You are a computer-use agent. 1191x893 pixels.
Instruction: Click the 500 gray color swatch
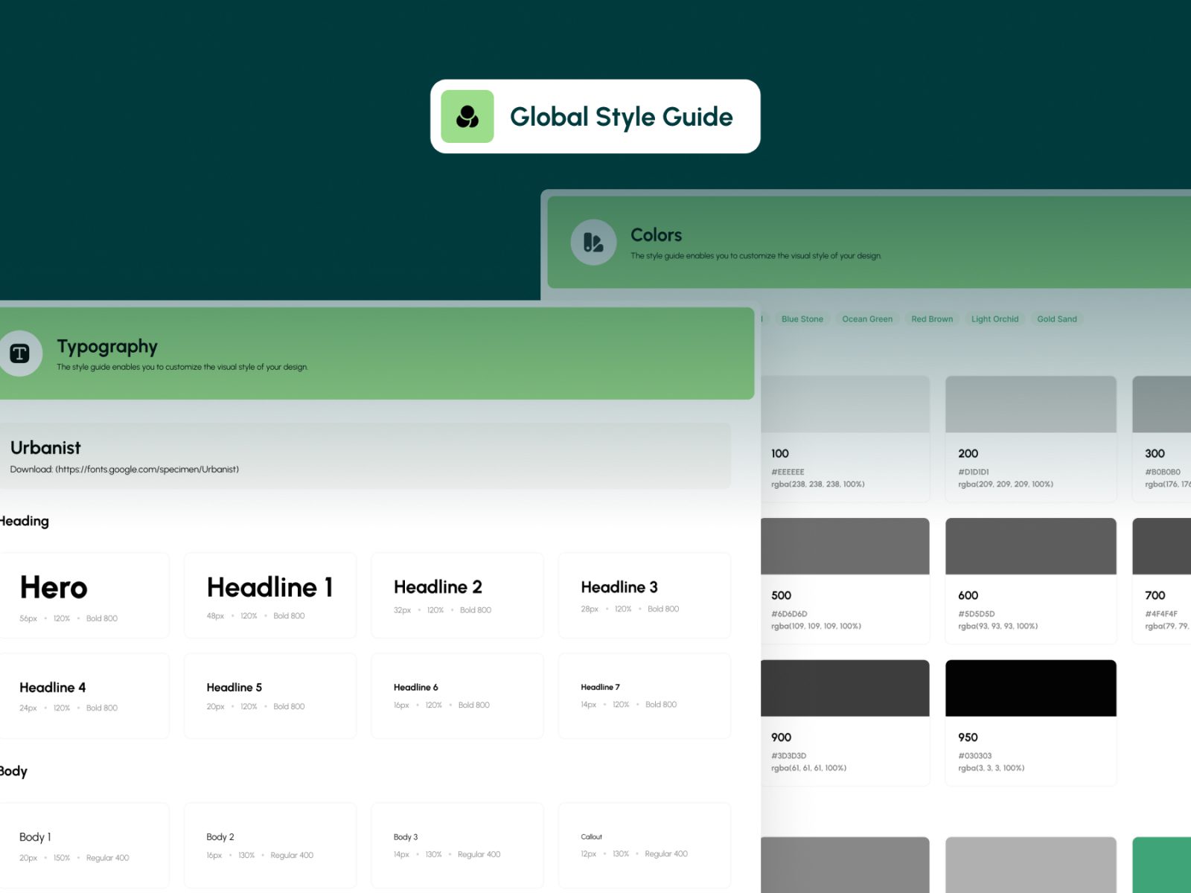click(845, 546)
